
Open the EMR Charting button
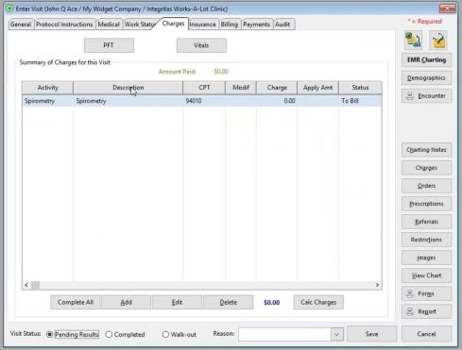(x=426, y=60)
